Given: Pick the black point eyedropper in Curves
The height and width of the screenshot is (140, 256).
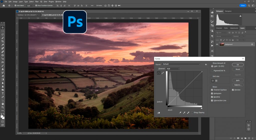Looking at the screenshot, I should click(x=180, y=113).
